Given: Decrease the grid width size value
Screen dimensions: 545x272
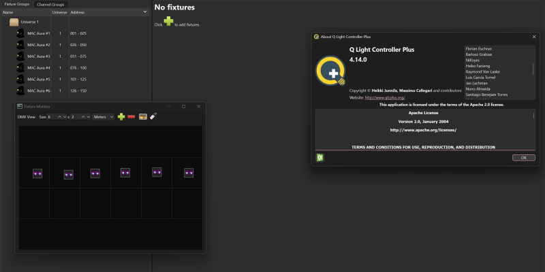Looking at the screenshot, I should pyautogui.click(x=65, y=117).
